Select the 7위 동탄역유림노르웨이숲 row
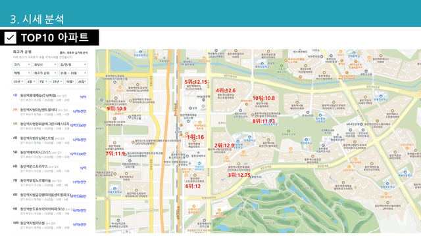This screenshot has width=421, height=236. (x=50, y=182)
